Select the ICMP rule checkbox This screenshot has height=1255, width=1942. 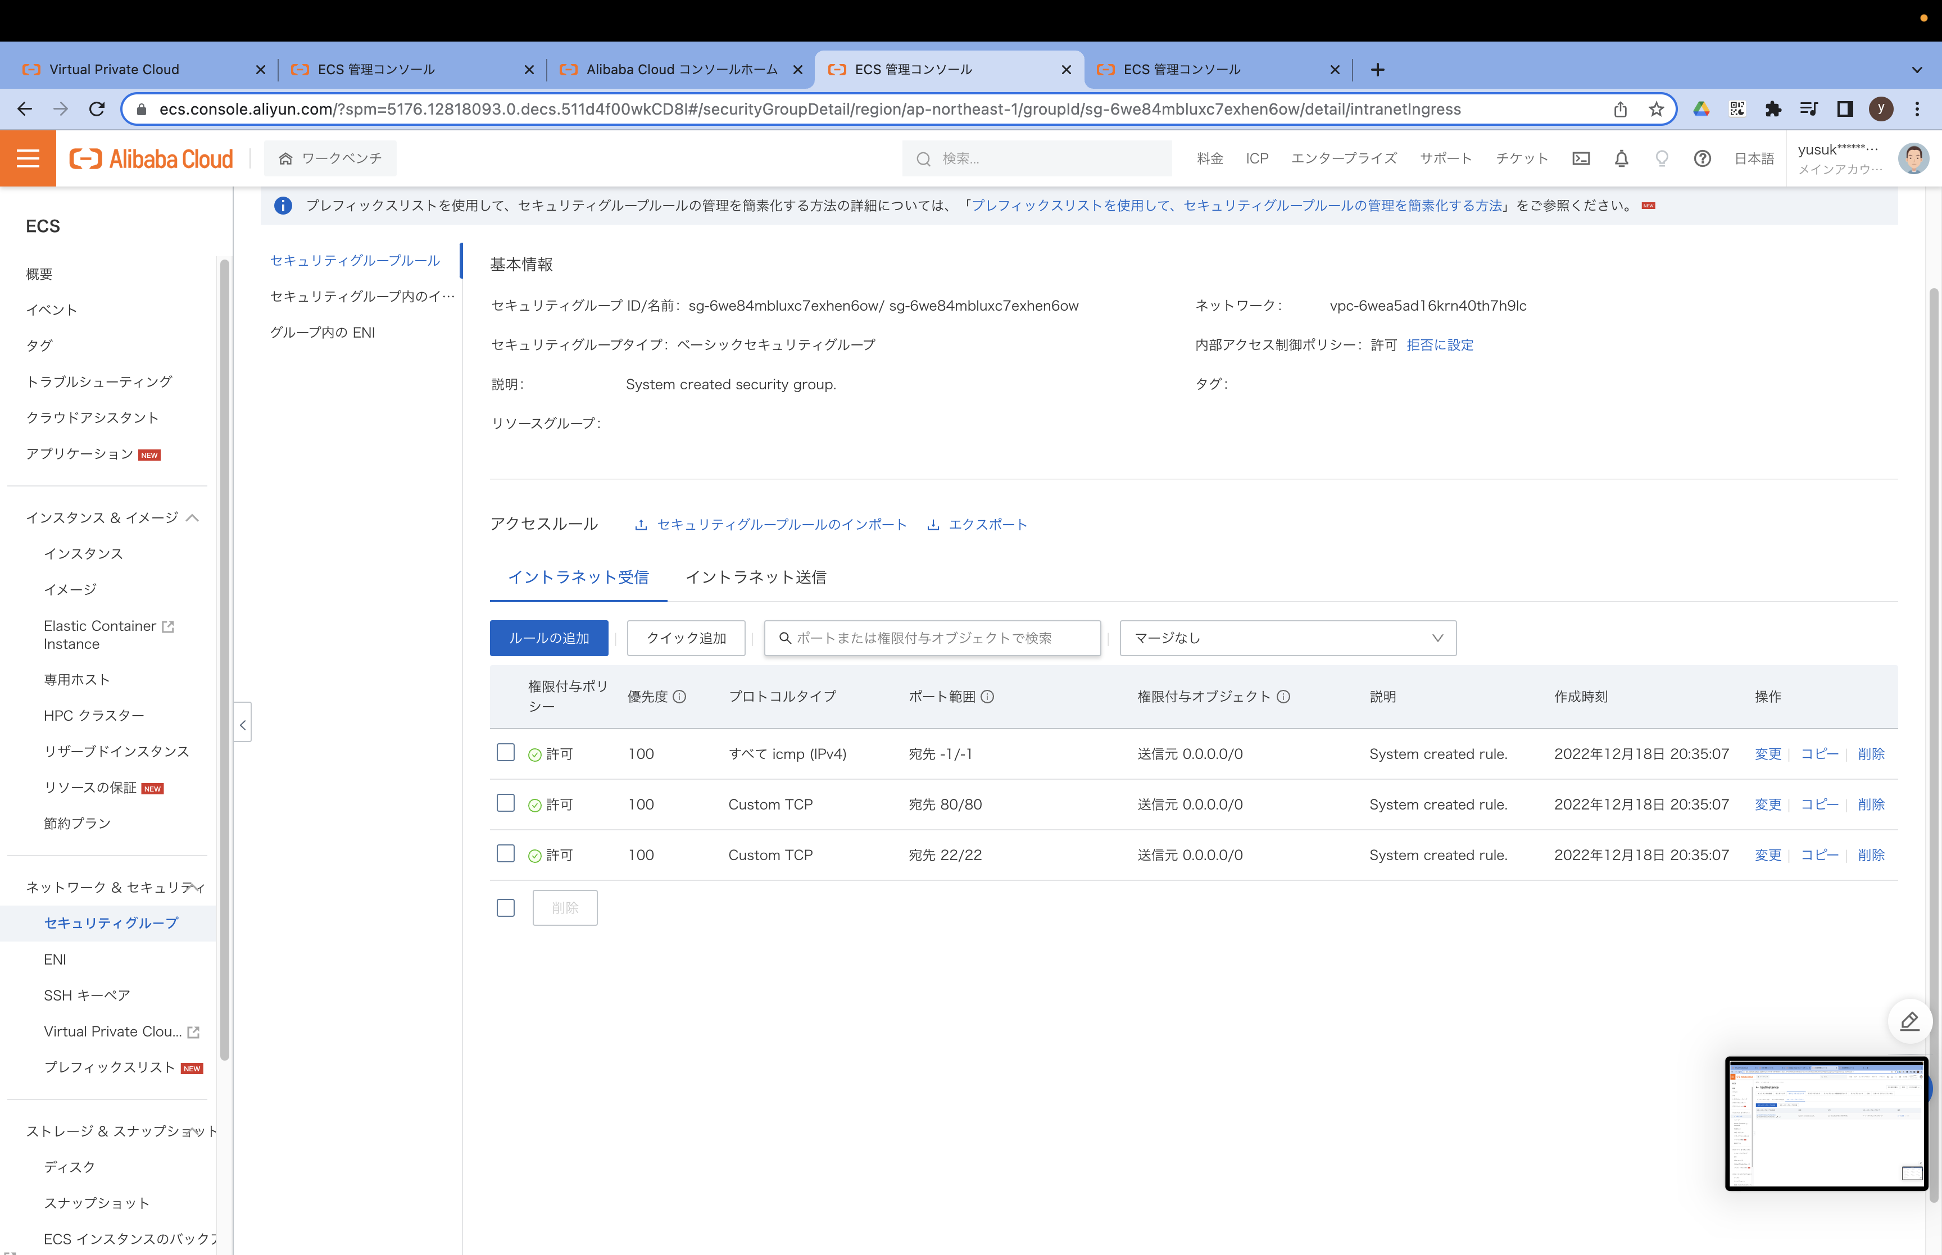coord(505,753)
